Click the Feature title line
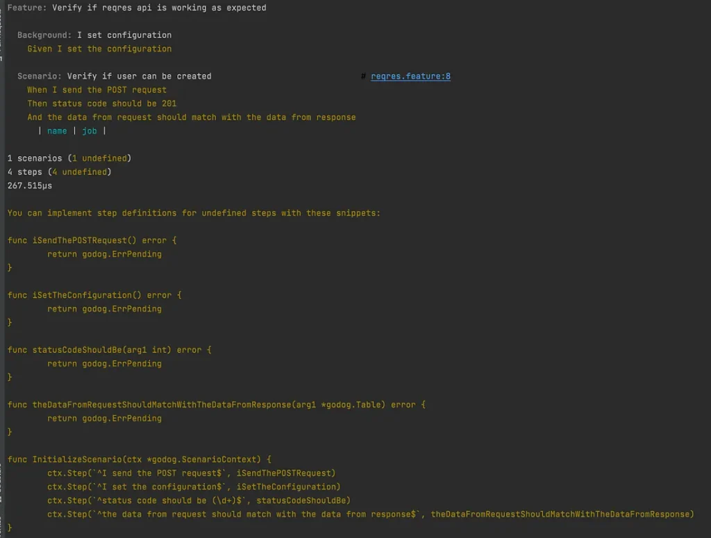 click(137, 8)
